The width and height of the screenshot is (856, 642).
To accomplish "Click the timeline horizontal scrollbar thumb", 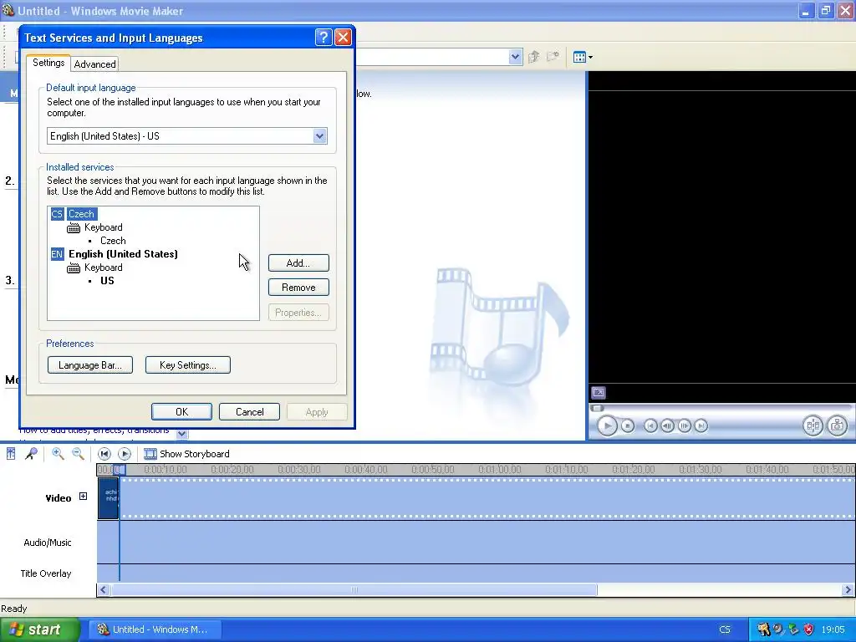I will pyautogui.click(x=354, y=589).
